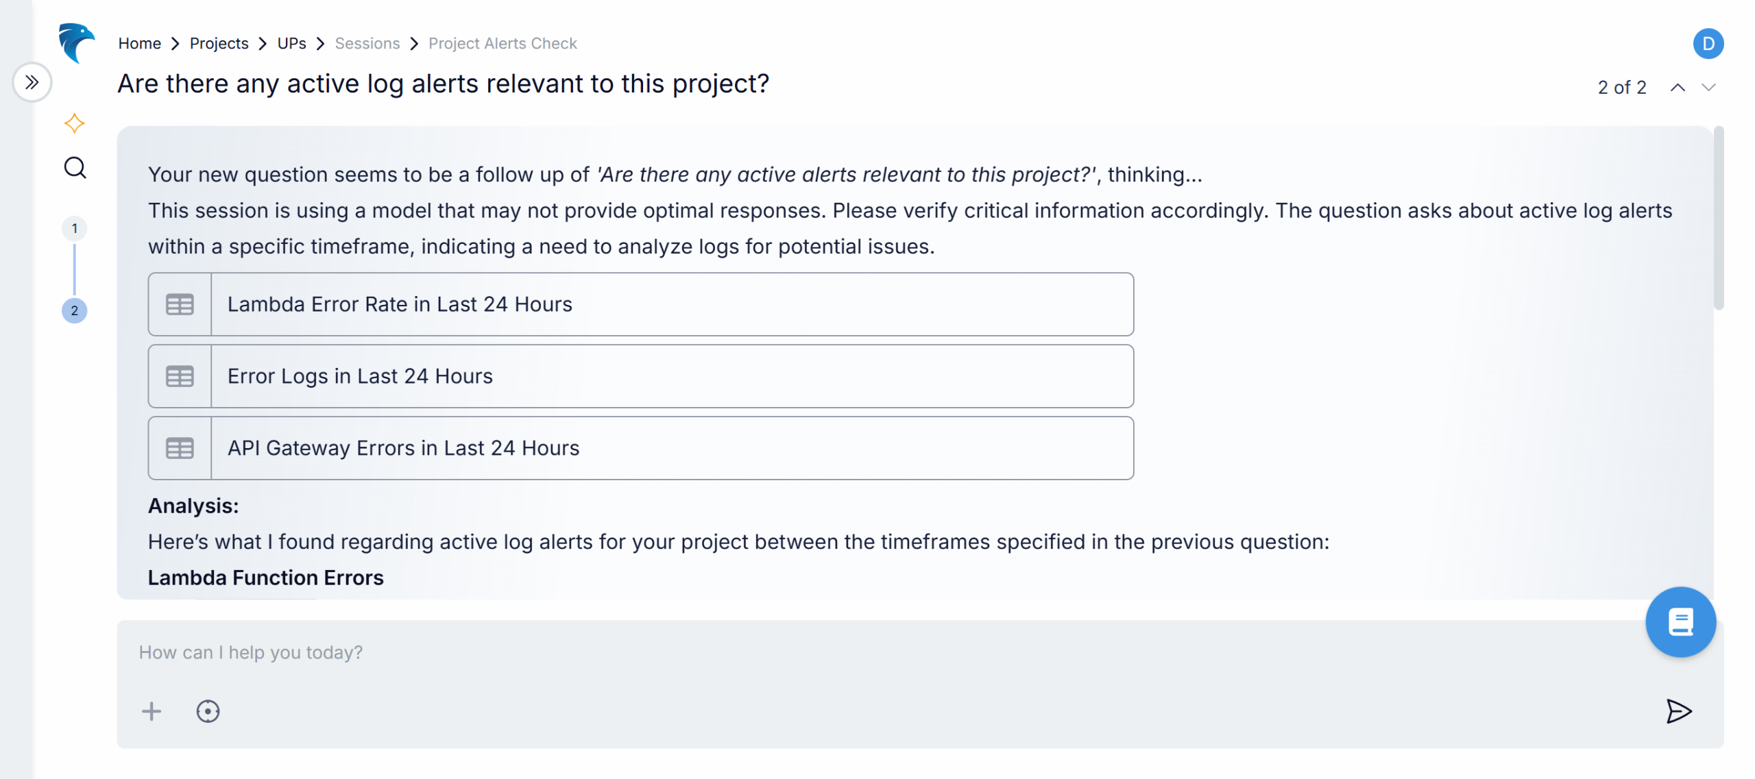
Task: Expand the sidebar with double-chevron button
Action: pyautogui.click(x=32, y=82)
